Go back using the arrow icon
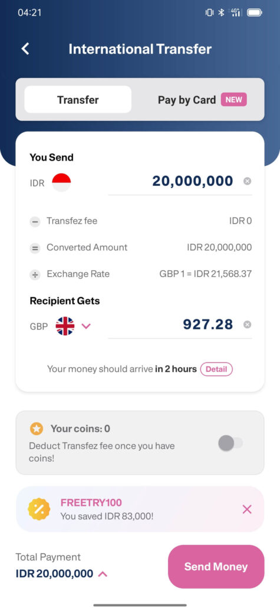280x608 pixels. click(x=25, y=49)
